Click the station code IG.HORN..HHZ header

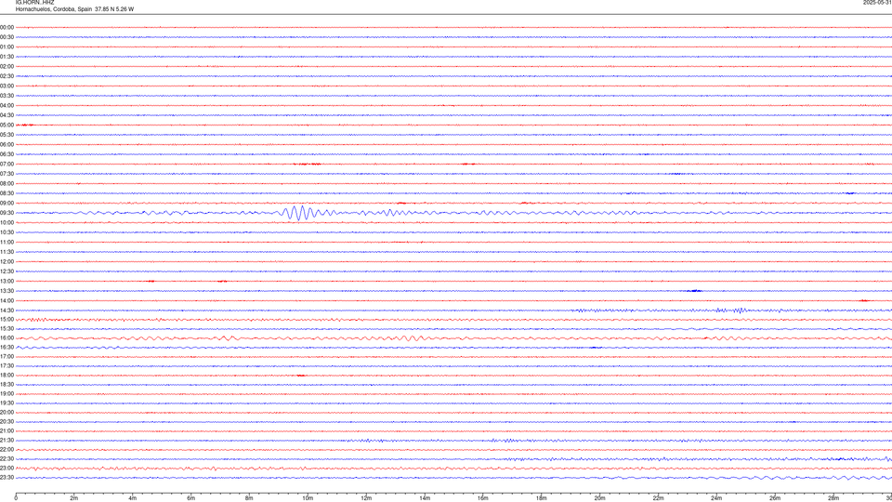(34, 2)
